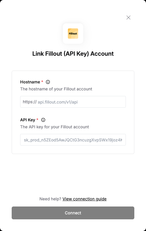Focus the Hostname field showing api.fillout.com/v1/api

[x=73, y=102]
